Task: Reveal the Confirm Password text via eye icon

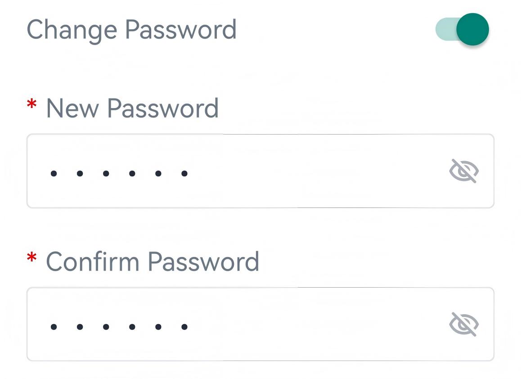Action: 464,325
